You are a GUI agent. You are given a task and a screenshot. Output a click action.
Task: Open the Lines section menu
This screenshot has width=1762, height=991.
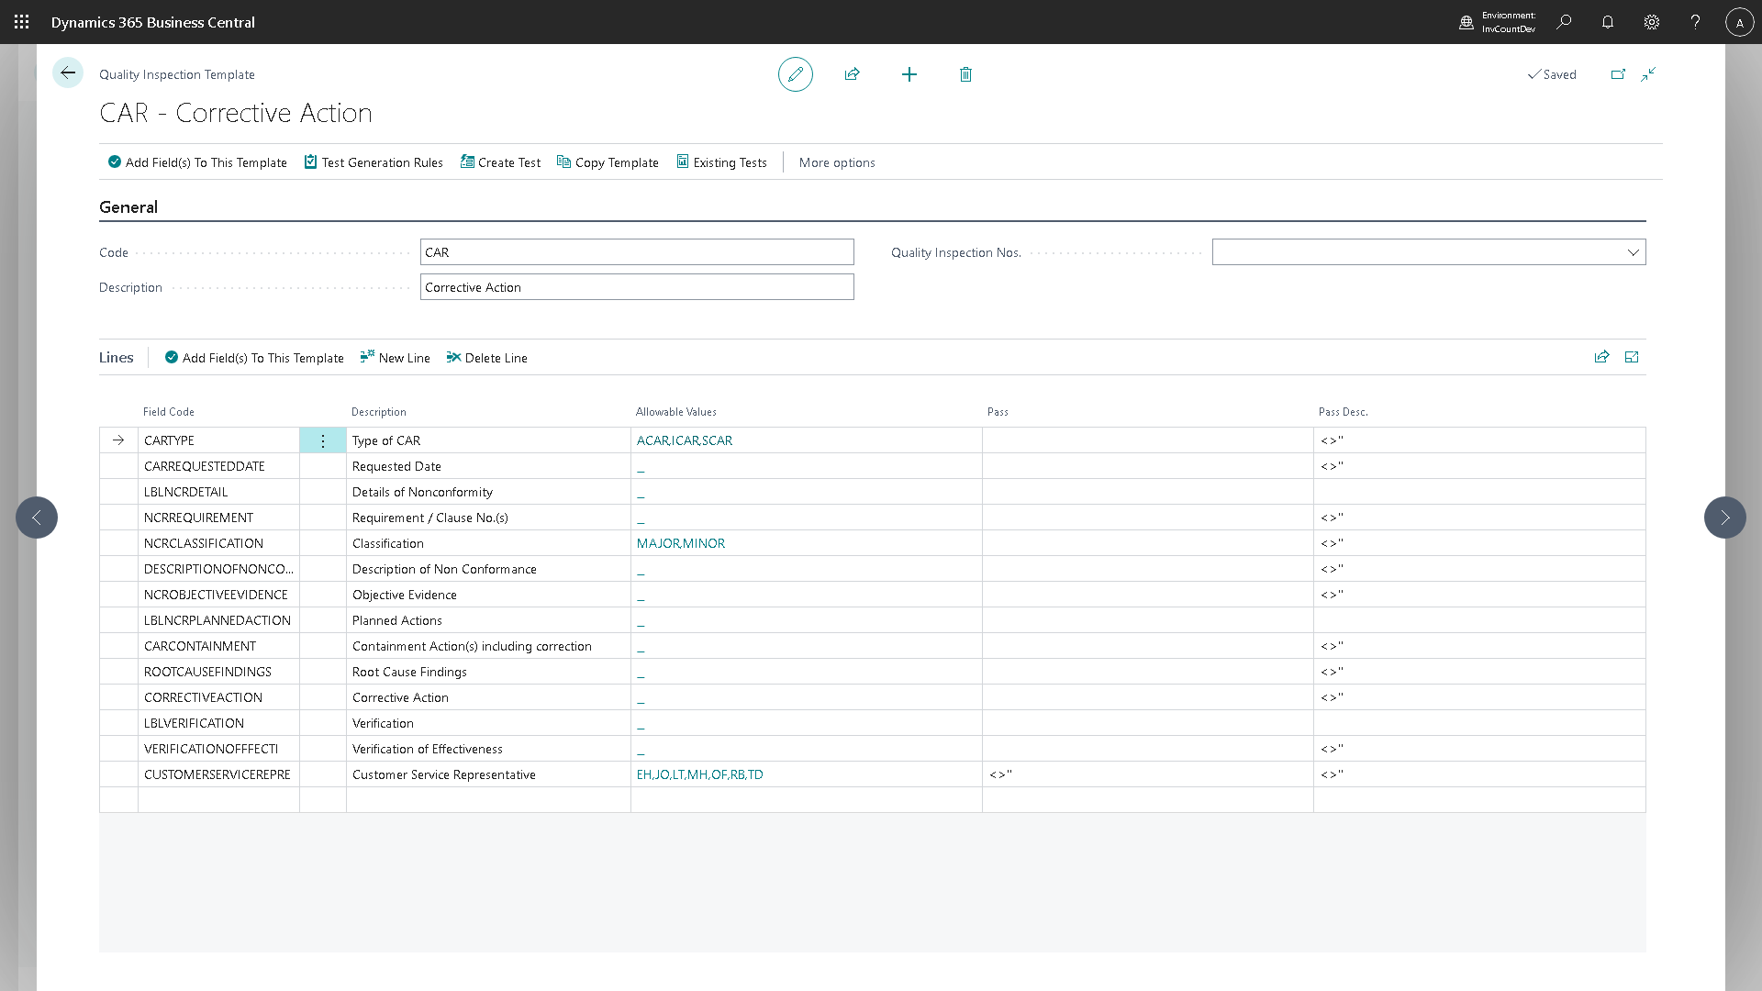click(117, 358)
